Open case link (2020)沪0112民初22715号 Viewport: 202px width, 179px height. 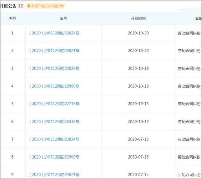54,104
